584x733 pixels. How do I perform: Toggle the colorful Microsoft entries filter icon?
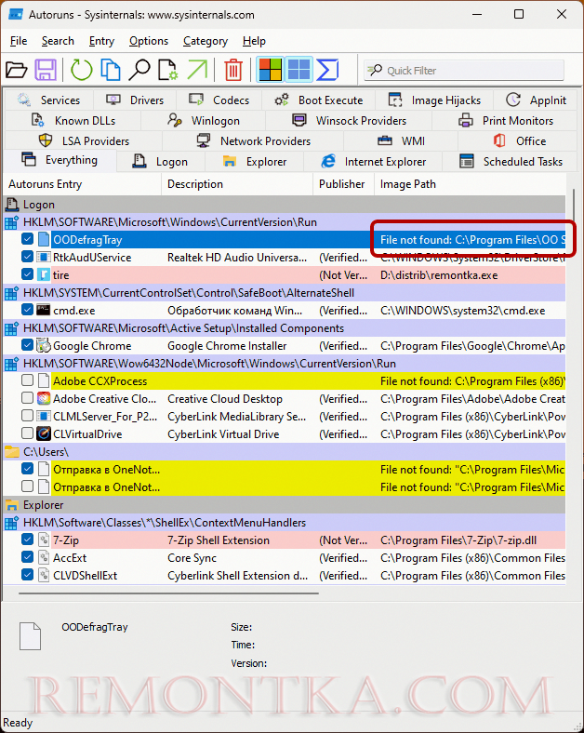coord(270,70)
